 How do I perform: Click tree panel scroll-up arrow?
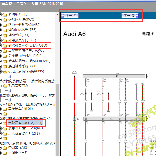tap(58, 14)
